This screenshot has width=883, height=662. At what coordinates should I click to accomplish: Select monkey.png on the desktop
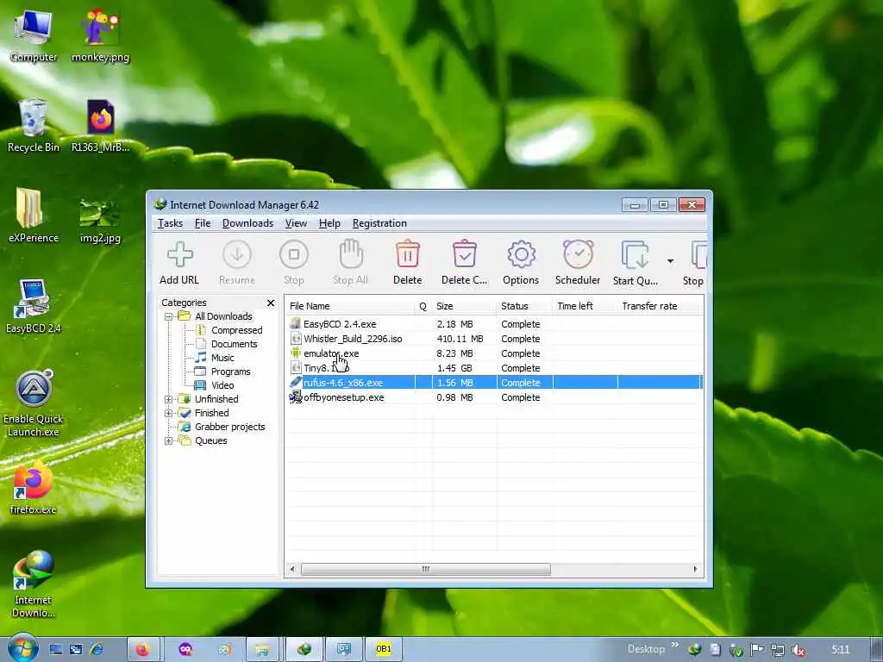point(100,34)
